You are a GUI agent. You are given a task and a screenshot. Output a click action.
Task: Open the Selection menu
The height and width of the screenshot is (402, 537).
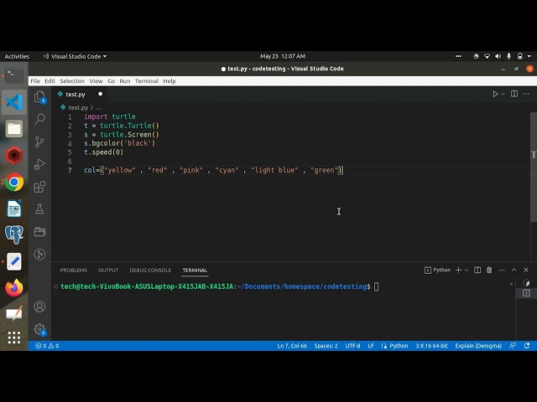pos(72,81)
